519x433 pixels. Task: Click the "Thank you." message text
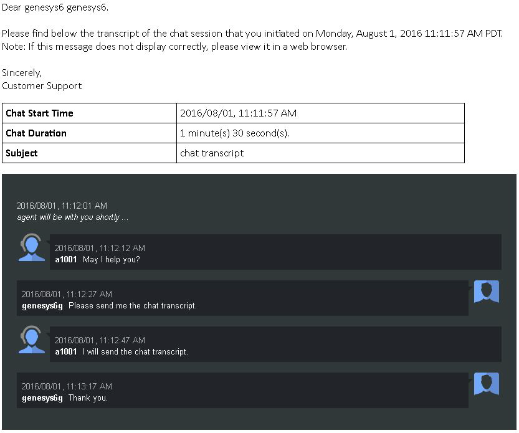(x=88, y=398)
